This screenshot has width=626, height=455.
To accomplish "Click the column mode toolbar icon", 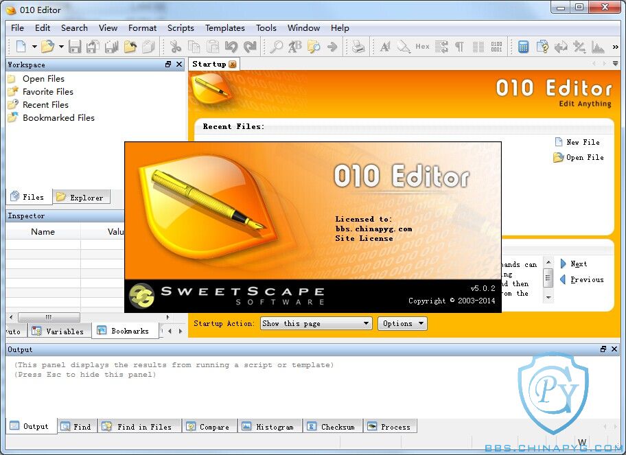I will click(x=478, y=47).
